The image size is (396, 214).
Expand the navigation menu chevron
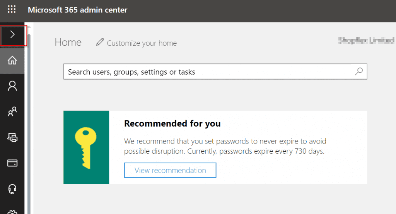(12, 34)
